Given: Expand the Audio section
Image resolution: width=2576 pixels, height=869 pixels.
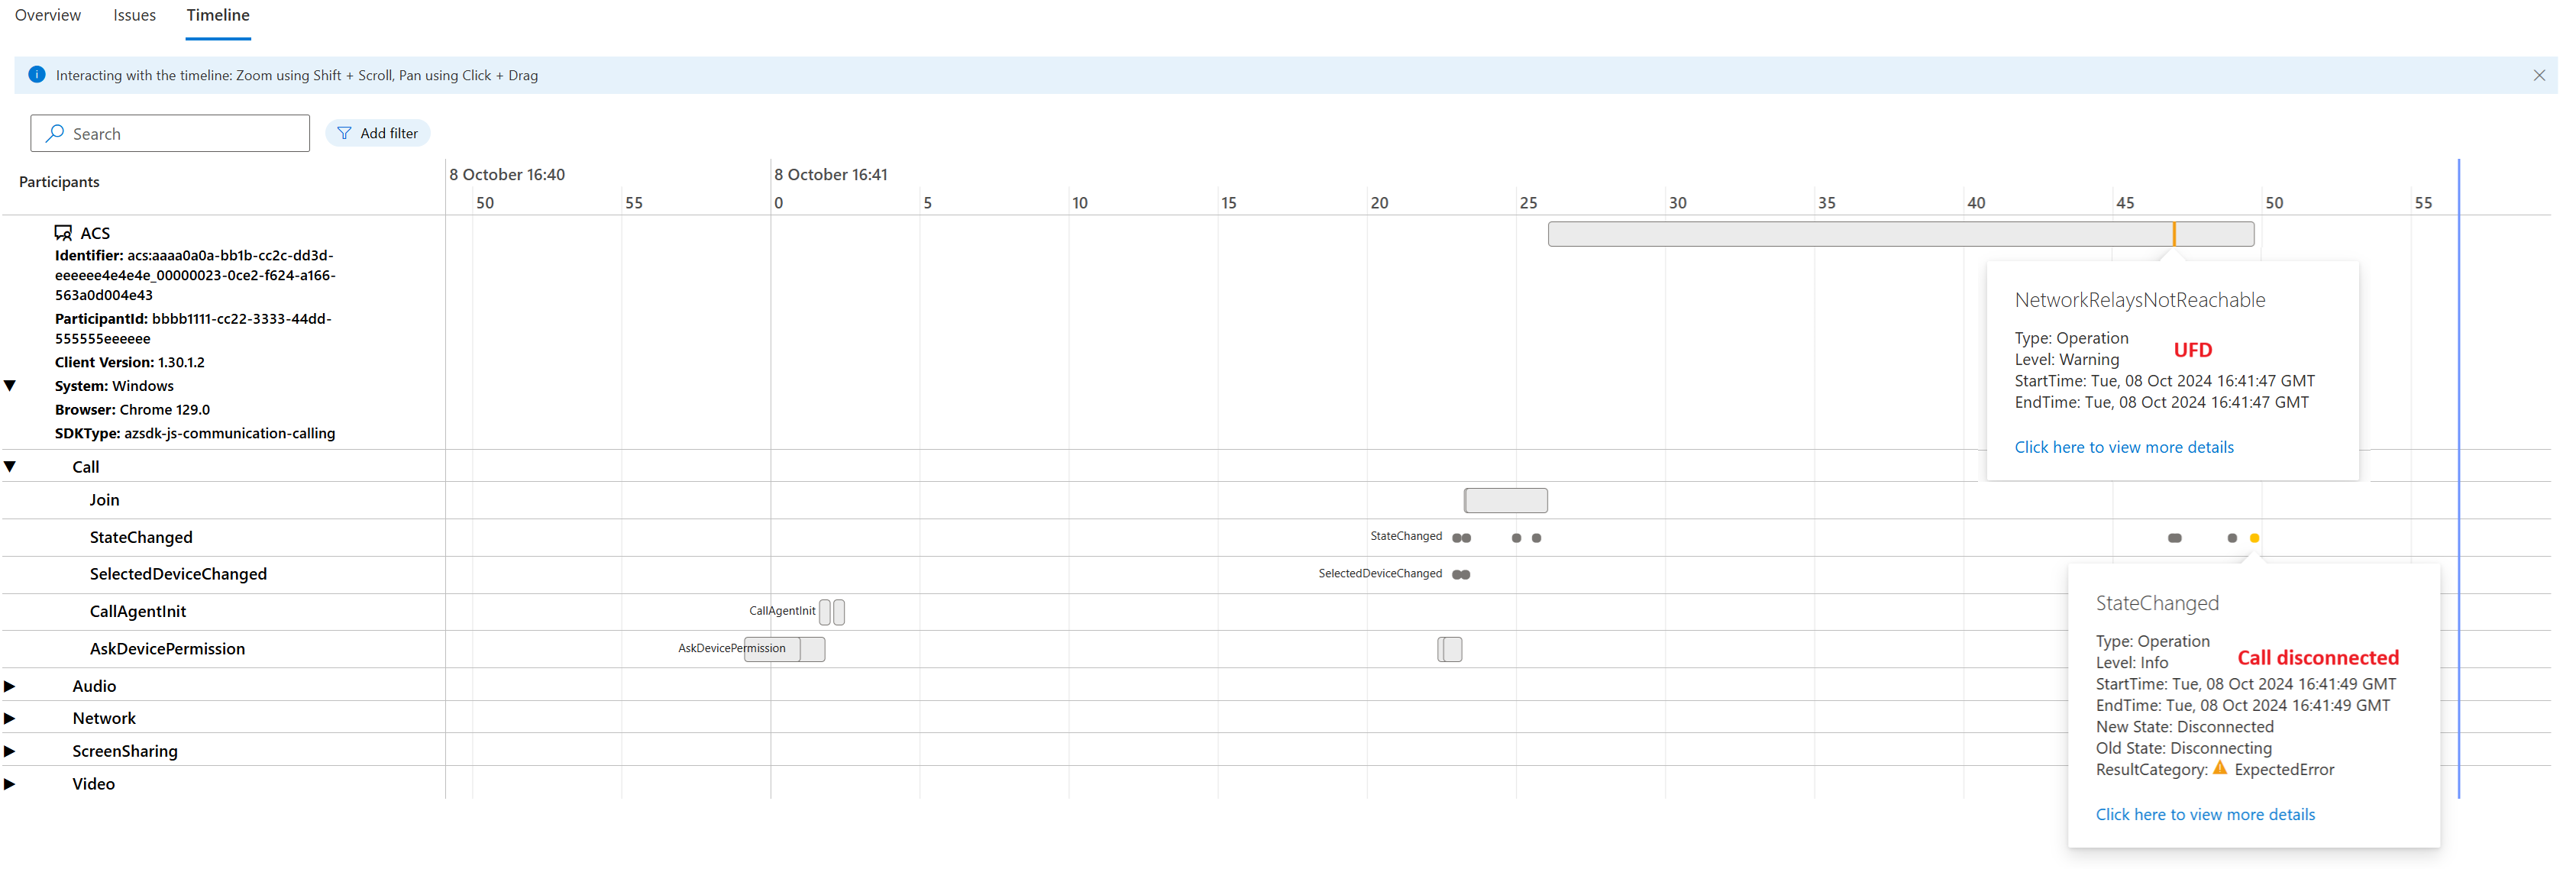Looking at the screenshot, I should click(10, 686).
